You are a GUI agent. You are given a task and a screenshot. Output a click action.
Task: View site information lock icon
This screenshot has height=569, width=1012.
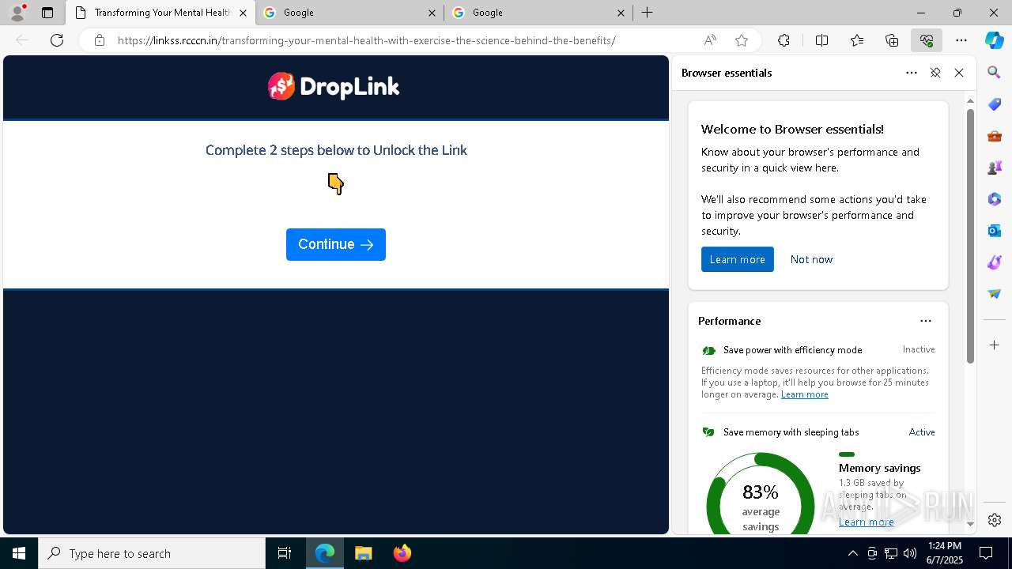(99, 40)
